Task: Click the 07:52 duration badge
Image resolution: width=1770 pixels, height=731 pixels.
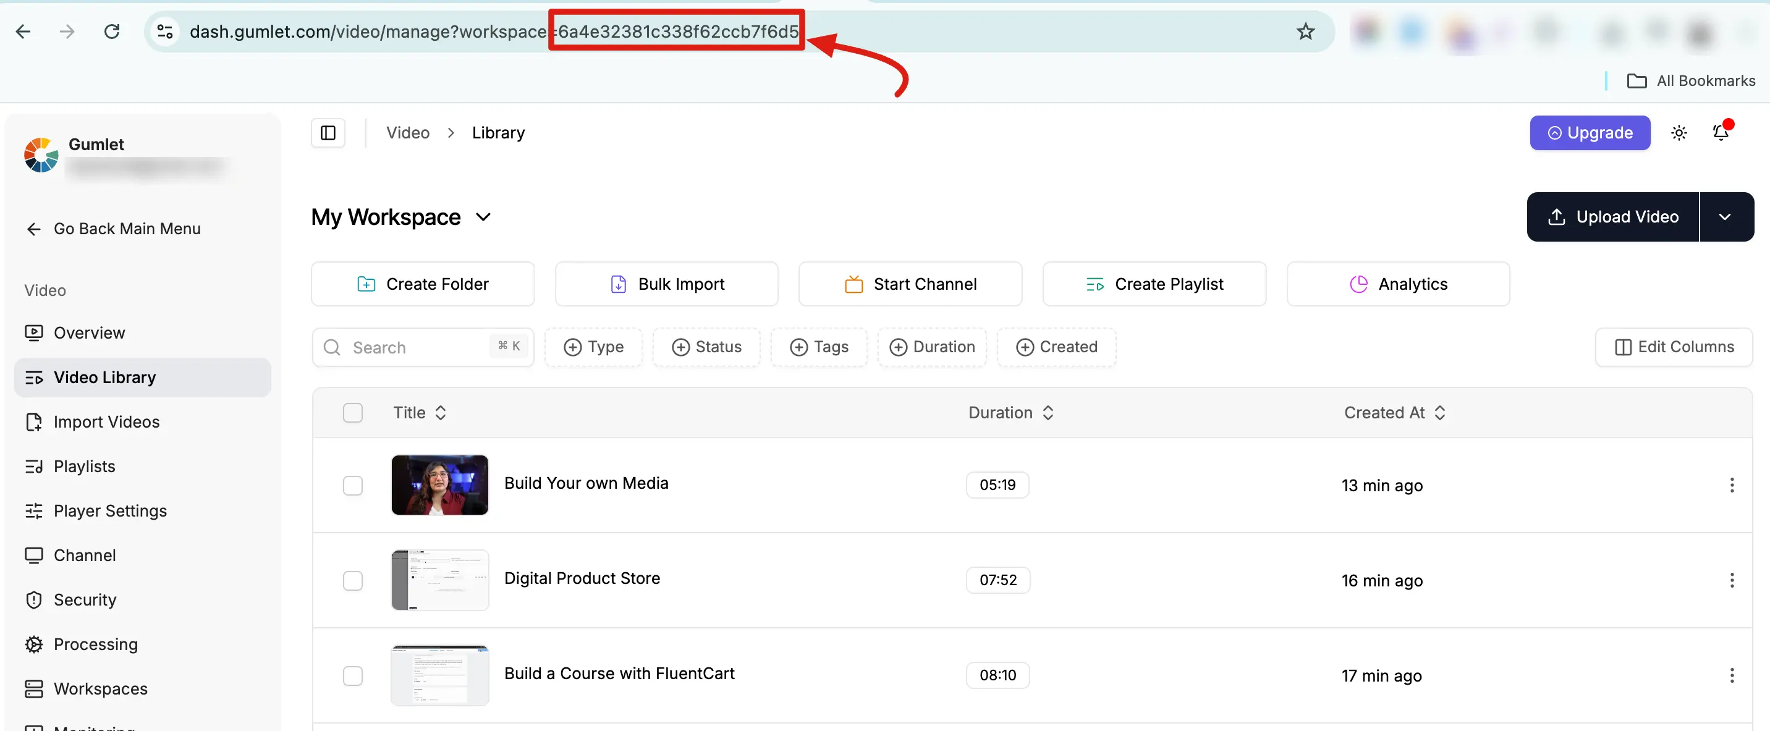Action: tap(997, 580)
